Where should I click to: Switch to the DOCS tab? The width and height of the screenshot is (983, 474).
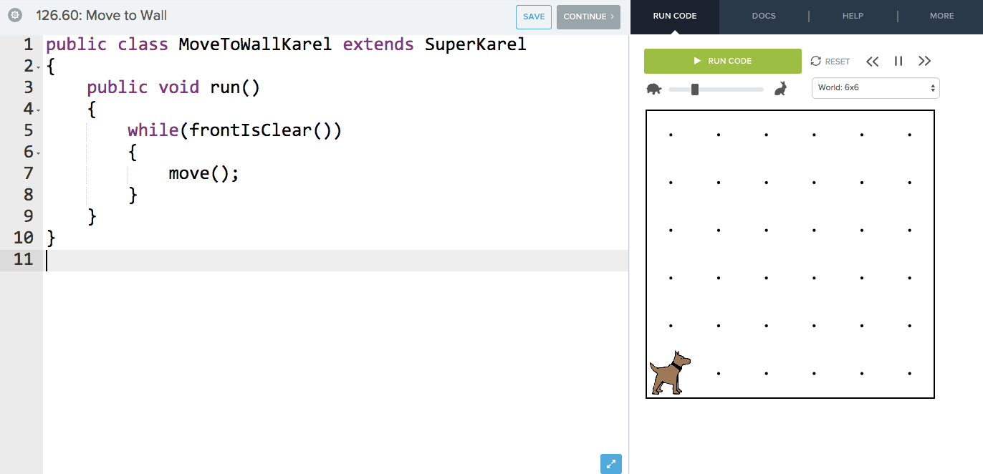coord(763,15)
